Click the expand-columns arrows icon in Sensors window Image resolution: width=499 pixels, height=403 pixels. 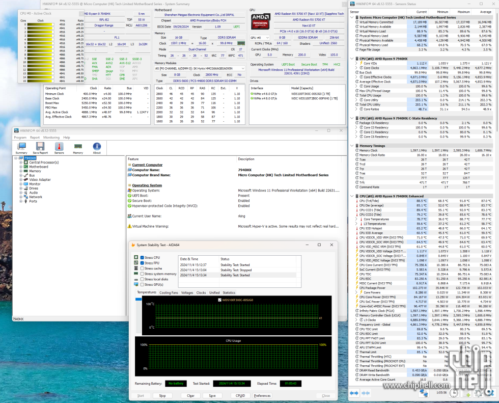354,393
